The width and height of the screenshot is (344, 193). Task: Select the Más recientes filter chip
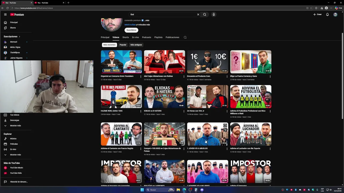pyautogui.click(x=109, y=45)
